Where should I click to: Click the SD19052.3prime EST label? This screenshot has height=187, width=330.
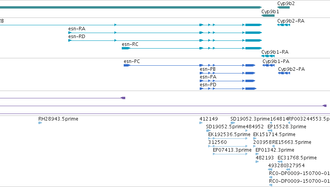click(250, 119)
